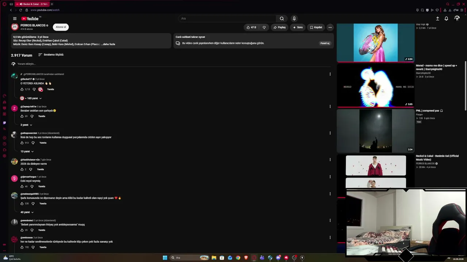
Task: Launch Google Chrome from the taskbar
Action: click(238, 258)
